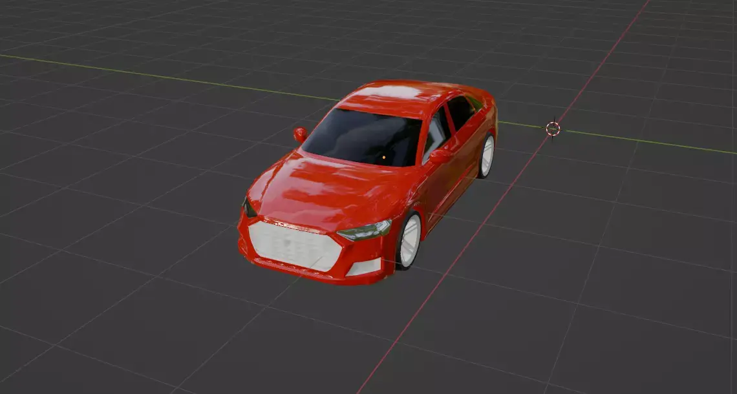Image resolution: width=737 pixels, height=394 pixels.
Task: Select the red car's hood
Action: [x=332, y=188]
